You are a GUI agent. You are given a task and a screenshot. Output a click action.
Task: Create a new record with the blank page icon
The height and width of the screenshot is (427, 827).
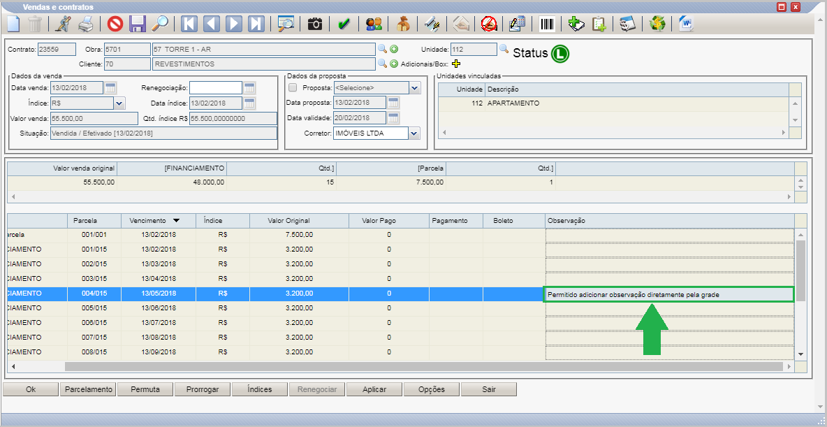pyautogui.click(x=13, y=24)
